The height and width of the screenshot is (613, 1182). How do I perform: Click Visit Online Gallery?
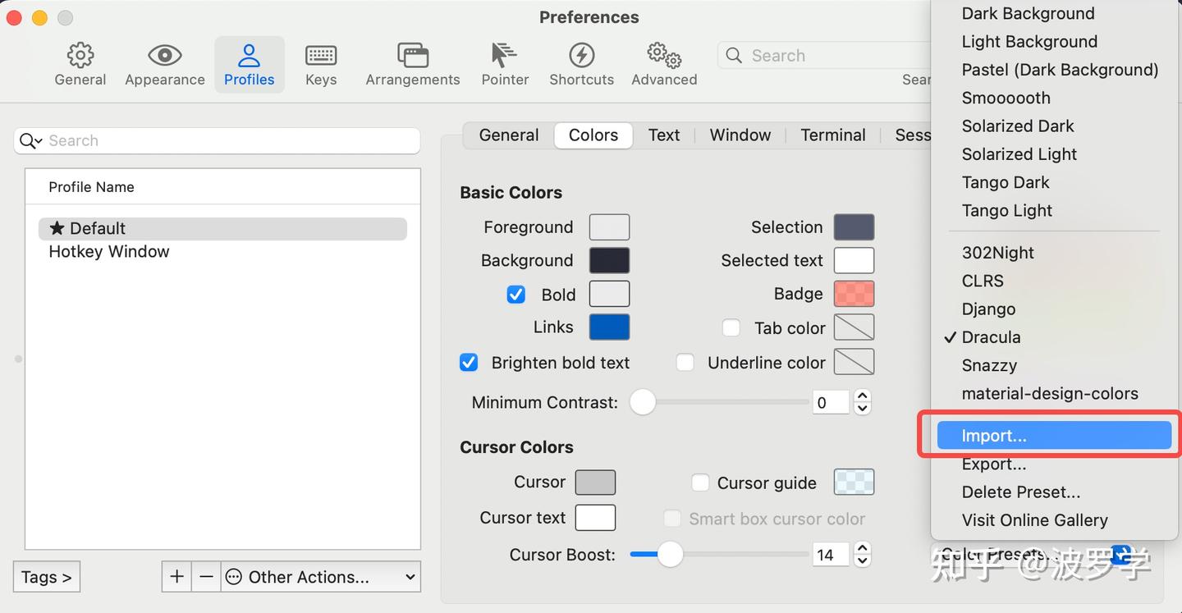pyautogui.click(x=1033, y=519)
